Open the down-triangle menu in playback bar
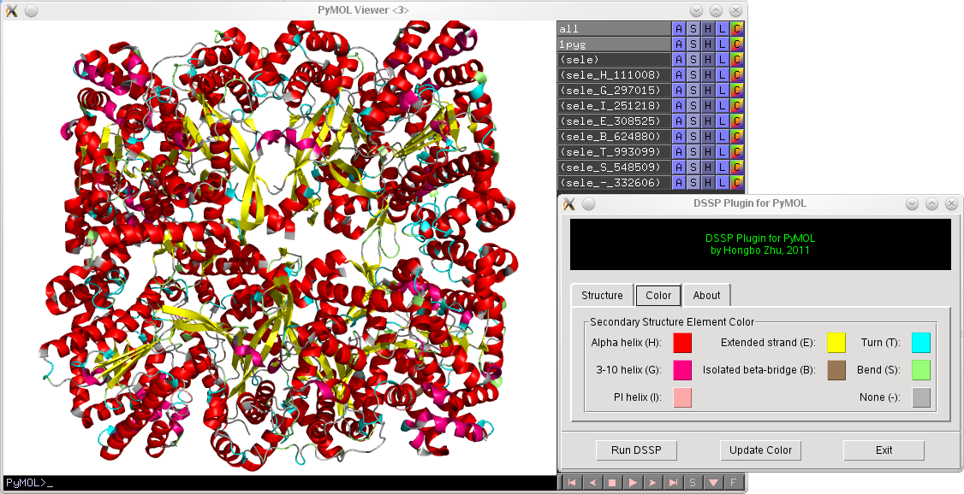 pyautogui.click(x=713, y=483)
